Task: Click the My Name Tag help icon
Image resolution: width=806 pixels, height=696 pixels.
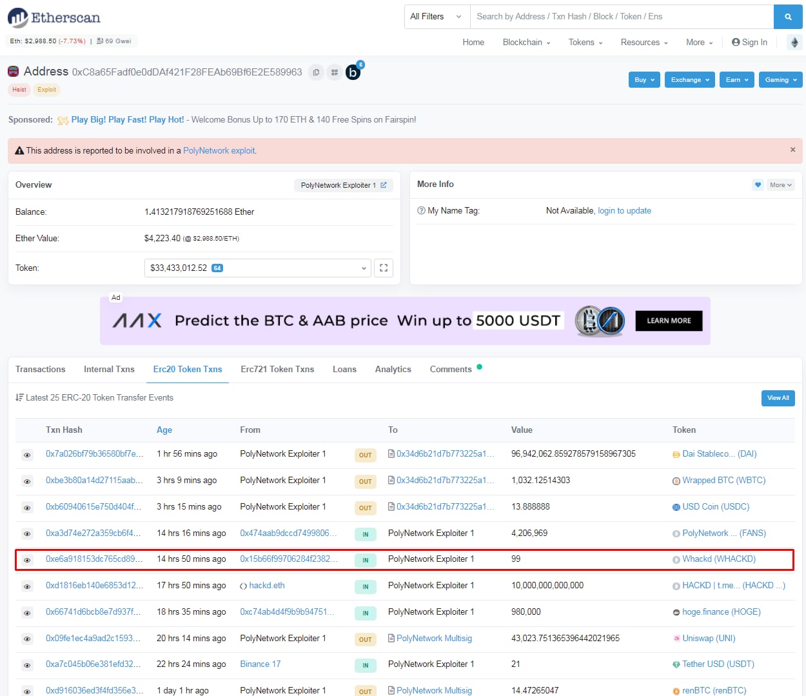Action: 421,210
